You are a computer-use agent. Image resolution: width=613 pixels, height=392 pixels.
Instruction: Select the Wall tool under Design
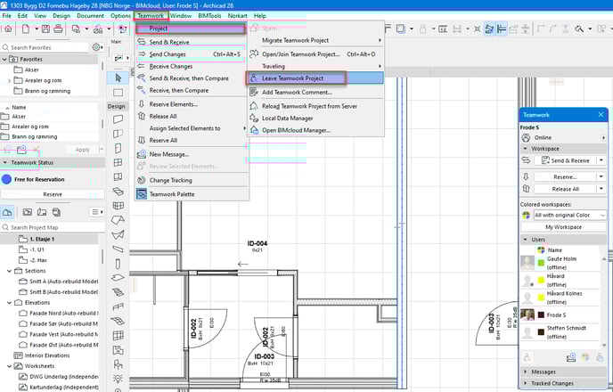[119, 118]
